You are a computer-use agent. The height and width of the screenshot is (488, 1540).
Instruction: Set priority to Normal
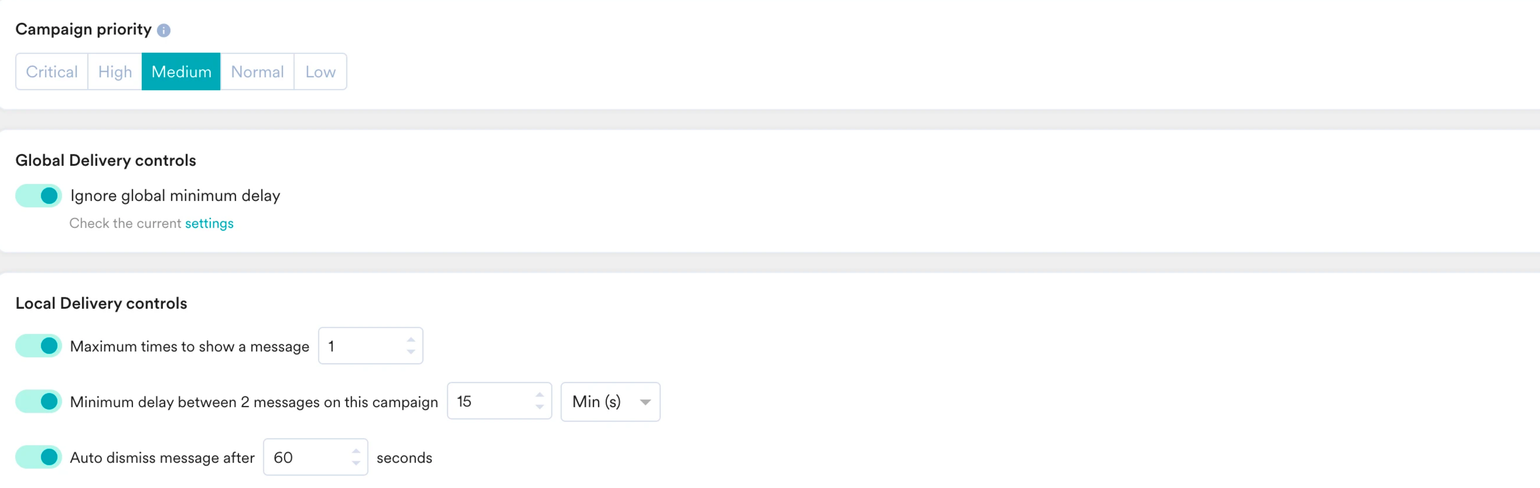coord(257,72)
